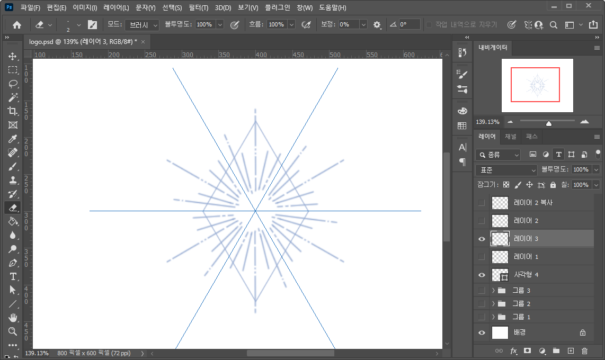Screen dimensions: 605x360
Task: Select the Frame tool
Action: (13, 125)
